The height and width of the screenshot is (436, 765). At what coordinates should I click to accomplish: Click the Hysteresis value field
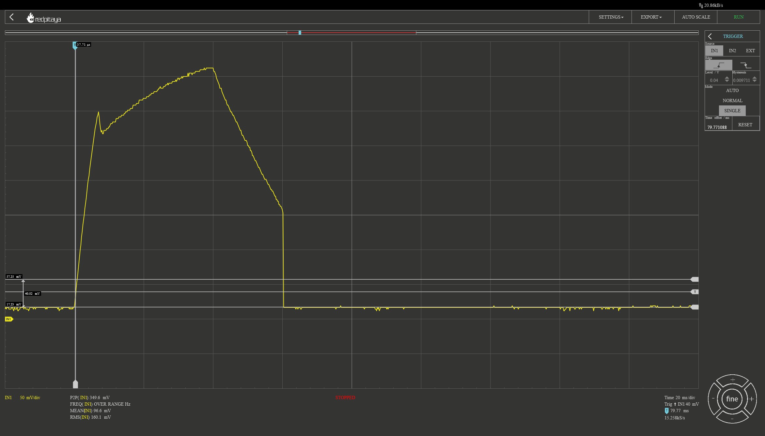[742, 80]
